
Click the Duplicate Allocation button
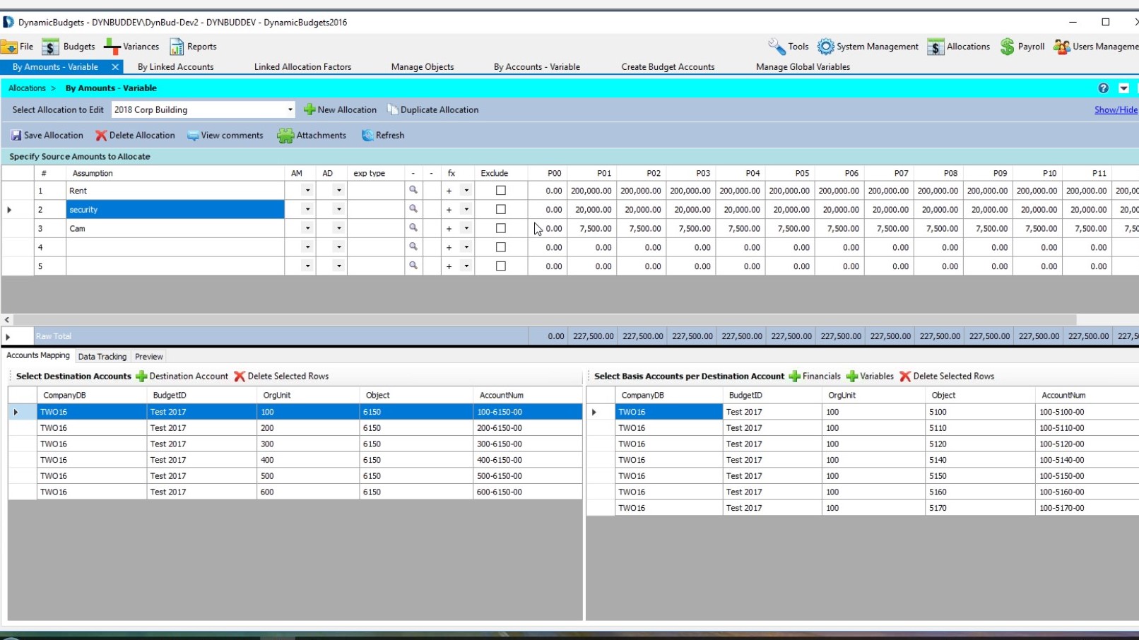tap(432, 110)
